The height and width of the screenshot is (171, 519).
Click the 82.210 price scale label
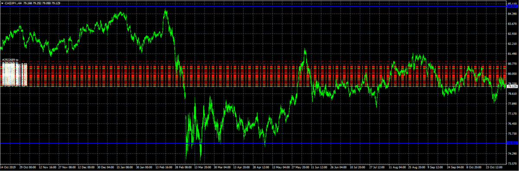tap(512, 44)
